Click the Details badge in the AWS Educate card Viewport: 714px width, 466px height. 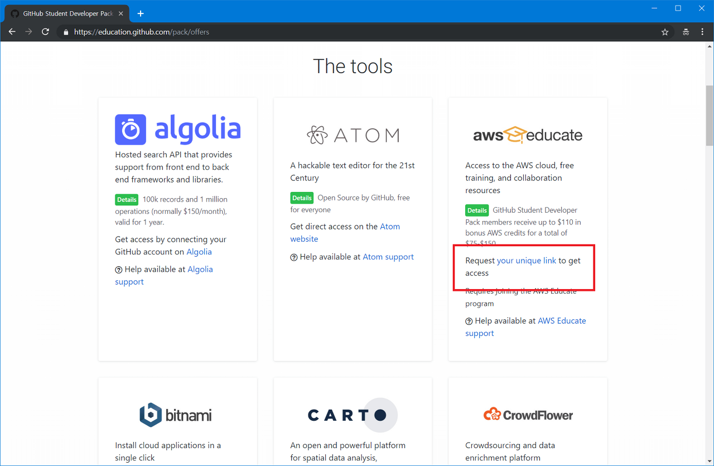tap(477, 210)
